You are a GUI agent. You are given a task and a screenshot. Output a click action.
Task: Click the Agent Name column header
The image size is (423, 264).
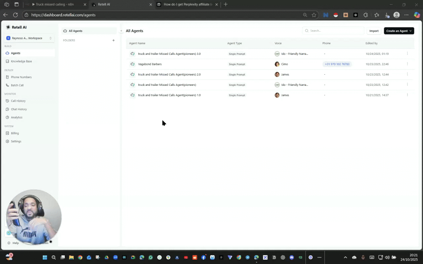click(x=137, y=43)
